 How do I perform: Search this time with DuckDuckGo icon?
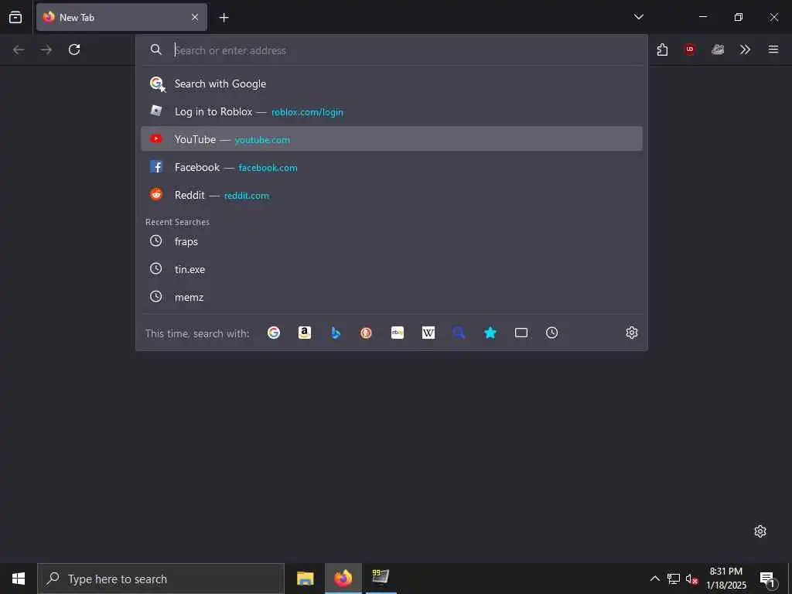click(x=366, y=333)
